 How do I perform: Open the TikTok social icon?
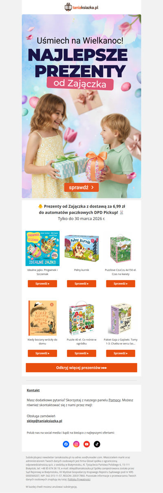pyautogui.click(x=97, y=444)
